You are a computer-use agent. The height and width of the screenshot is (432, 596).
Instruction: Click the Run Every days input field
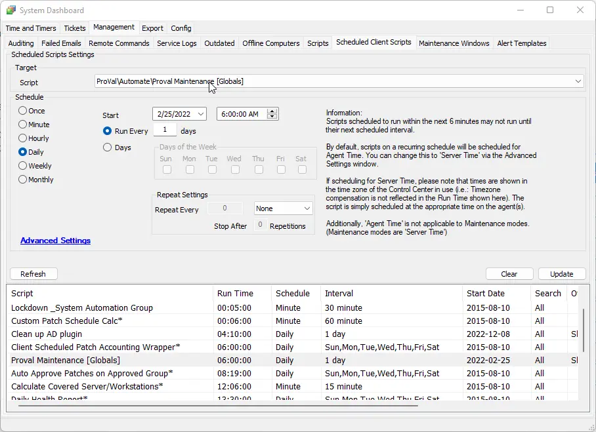coord(165,130)
